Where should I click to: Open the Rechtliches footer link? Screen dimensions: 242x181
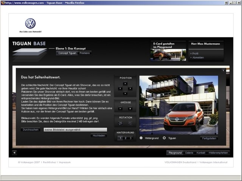[x=50, y=162]
